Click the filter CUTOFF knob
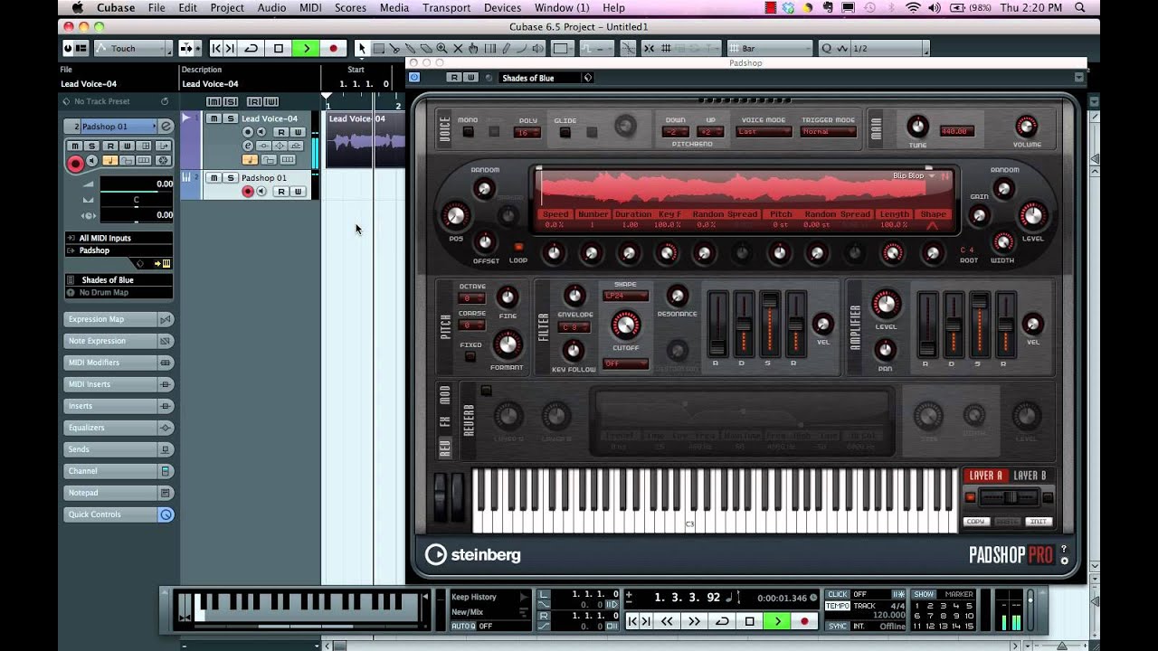 pos(625,325)
